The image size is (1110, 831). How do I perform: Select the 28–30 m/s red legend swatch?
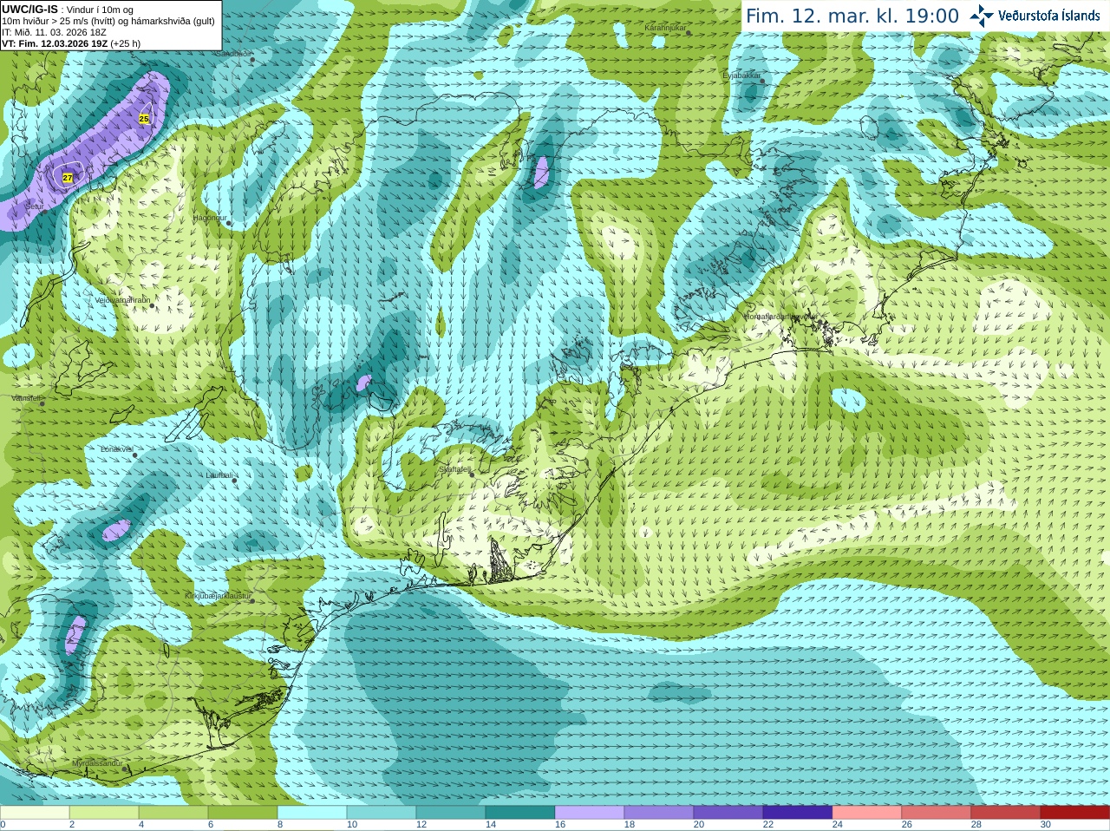click(1006, 813)
